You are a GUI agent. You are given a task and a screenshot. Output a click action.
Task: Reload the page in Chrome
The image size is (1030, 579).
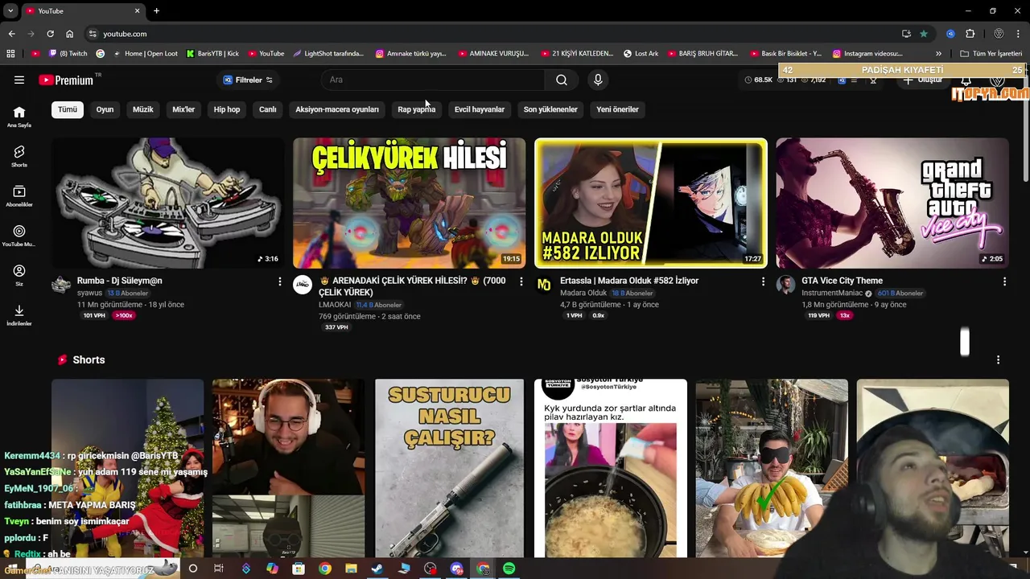(50, 34)
